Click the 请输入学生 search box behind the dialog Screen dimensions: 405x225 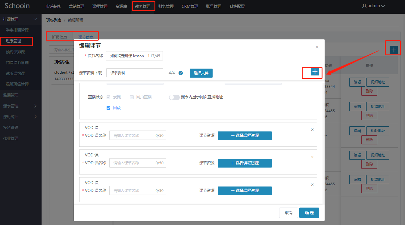click(62, 50)
